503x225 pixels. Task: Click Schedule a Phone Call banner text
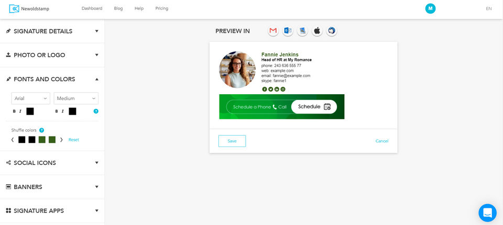coord(260,107)
